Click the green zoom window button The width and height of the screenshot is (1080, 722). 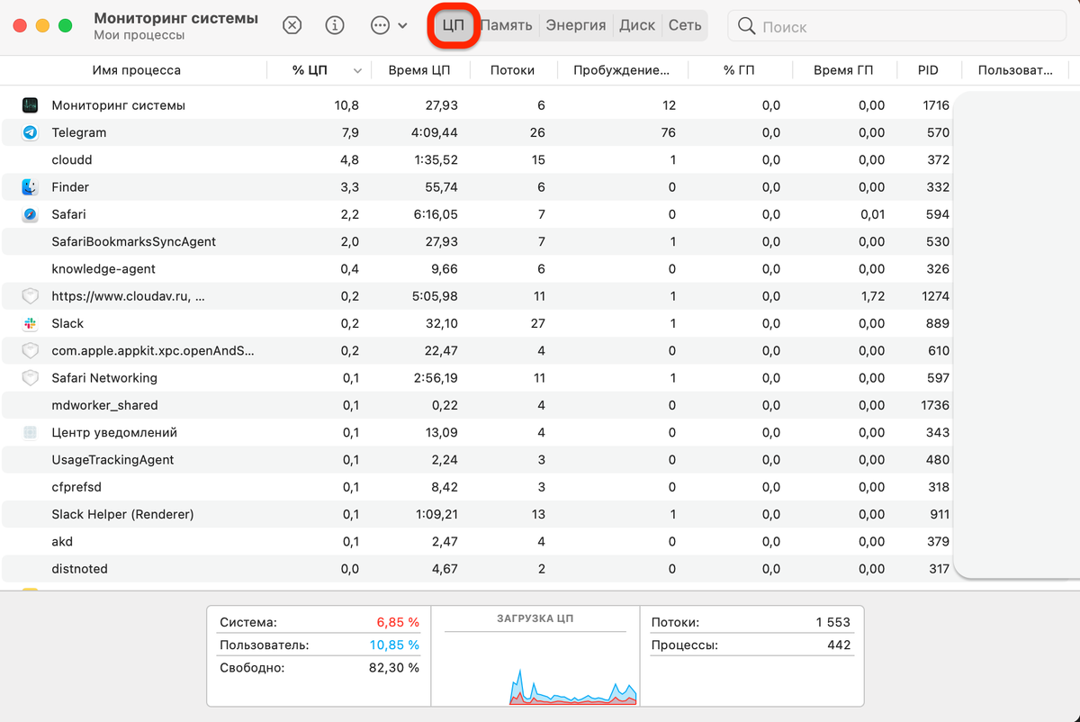(65, 26)
